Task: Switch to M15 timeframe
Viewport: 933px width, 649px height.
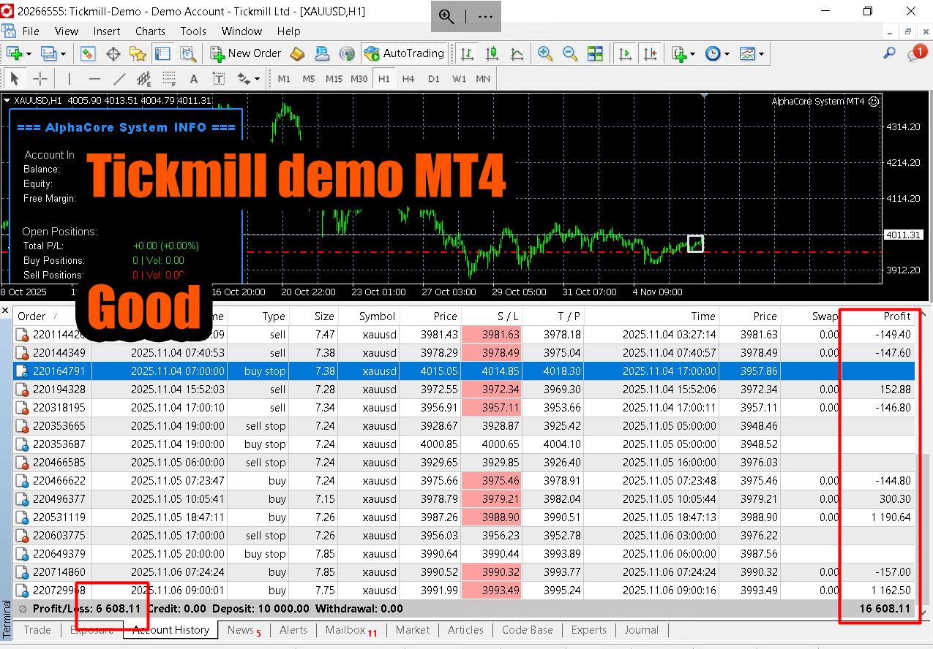Action: pos(334,79)
